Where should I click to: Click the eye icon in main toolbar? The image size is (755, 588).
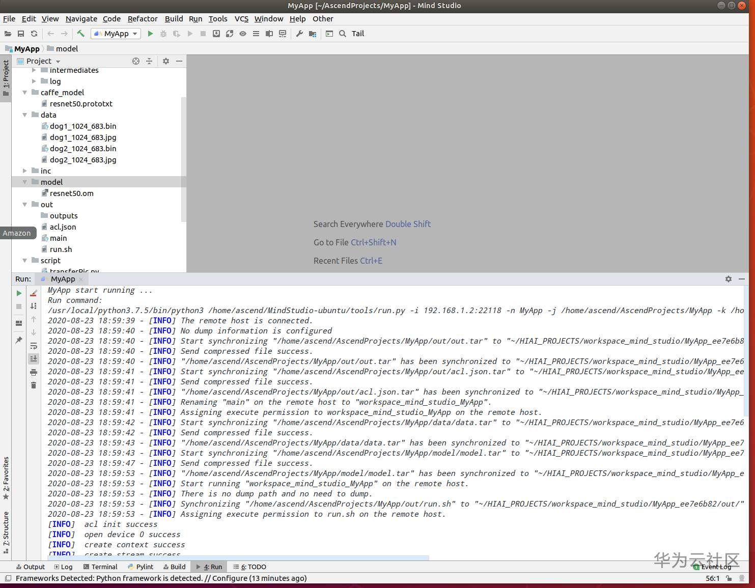click(x=243, y=34)
